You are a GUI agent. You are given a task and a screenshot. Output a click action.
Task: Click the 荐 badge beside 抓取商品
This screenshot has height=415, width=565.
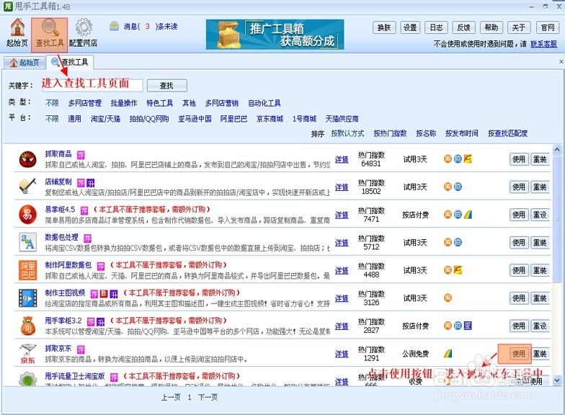tap(81, 155)
